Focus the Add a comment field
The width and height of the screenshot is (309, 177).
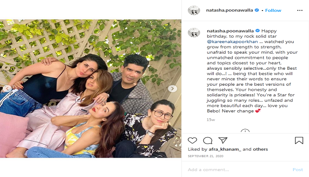(238, 170)
